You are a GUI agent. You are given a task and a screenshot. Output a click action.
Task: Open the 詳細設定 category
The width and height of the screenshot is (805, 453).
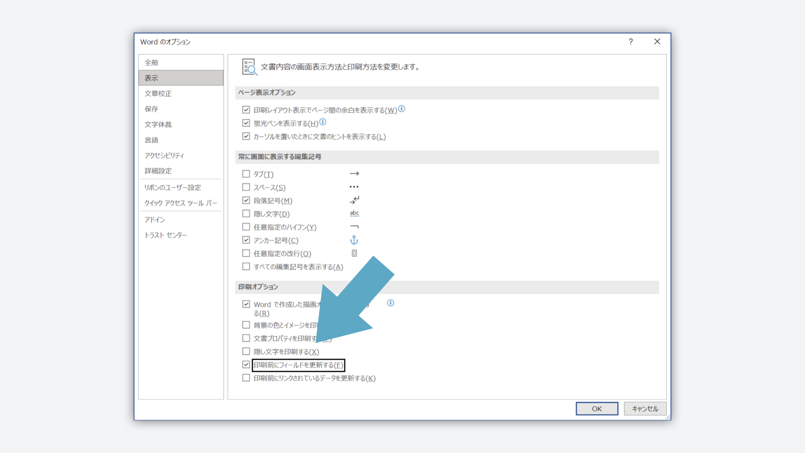(x=158, y=171)
